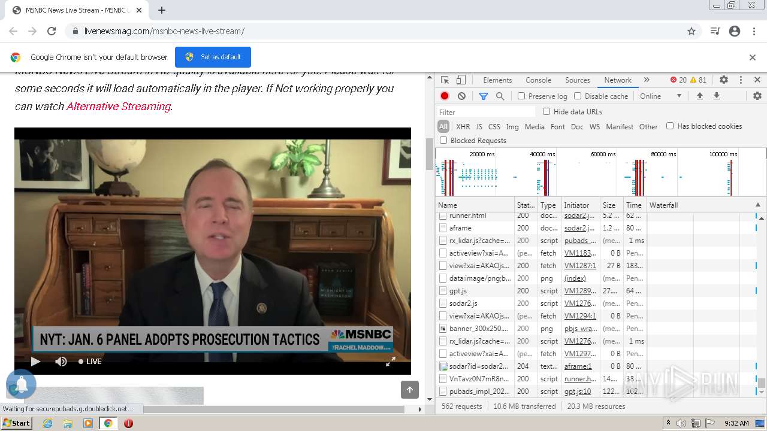
Task: Open Chrome profile avatar icon
Action: click(x=735, y=31)
